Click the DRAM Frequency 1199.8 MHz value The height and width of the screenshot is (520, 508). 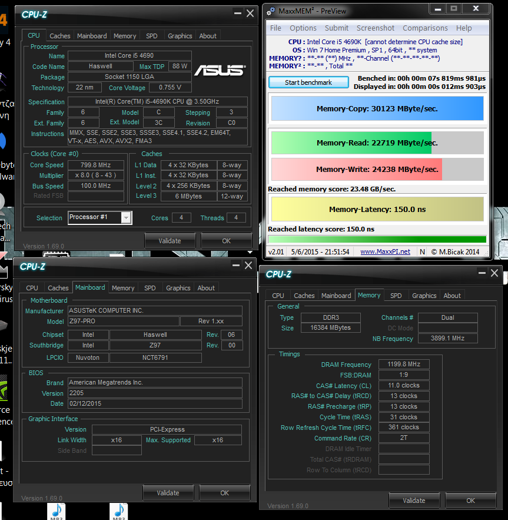(404, 364)
